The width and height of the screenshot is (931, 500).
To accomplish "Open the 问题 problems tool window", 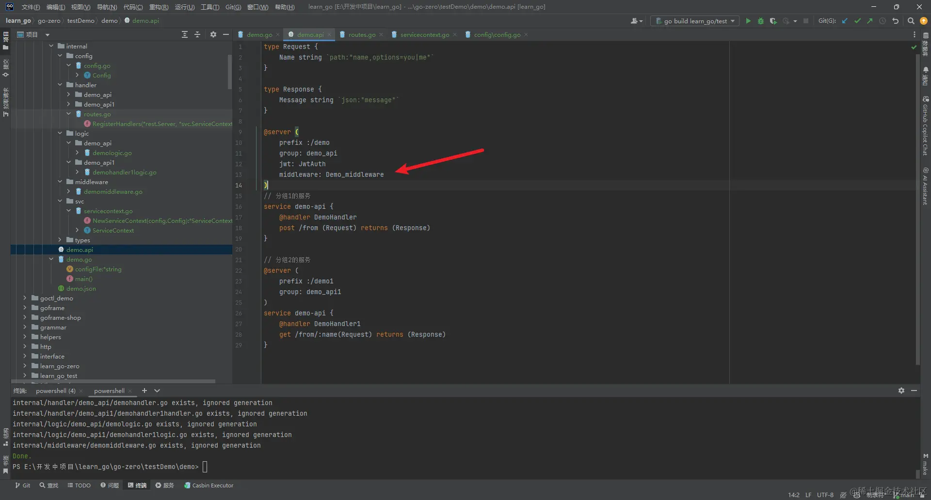I will [x=110, y=485].
